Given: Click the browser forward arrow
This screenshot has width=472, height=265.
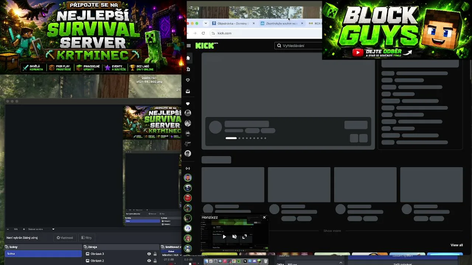Looking at the screenshot, I should coord(195,33).
